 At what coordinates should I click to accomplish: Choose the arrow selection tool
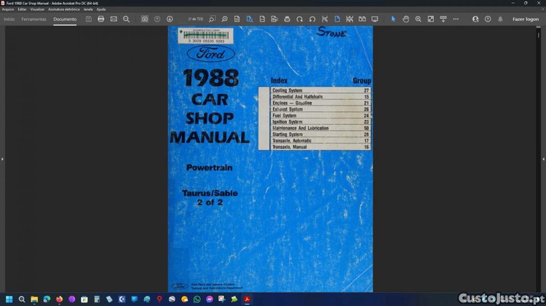(393, 19)
